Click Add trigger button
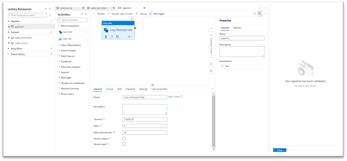Image resolution: width=347 pixels, height=161 pixels. point(157,14)
